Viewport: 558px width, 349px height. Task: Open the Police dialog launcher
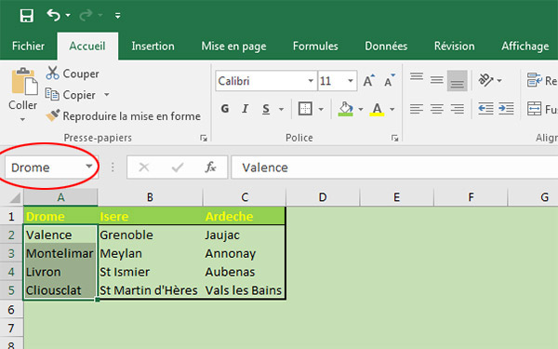(394, 138)
